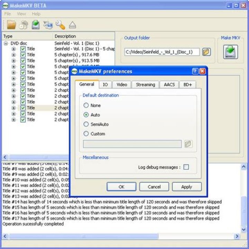Click the MakeMKV logo in preferences title bar

coord(74,71)
